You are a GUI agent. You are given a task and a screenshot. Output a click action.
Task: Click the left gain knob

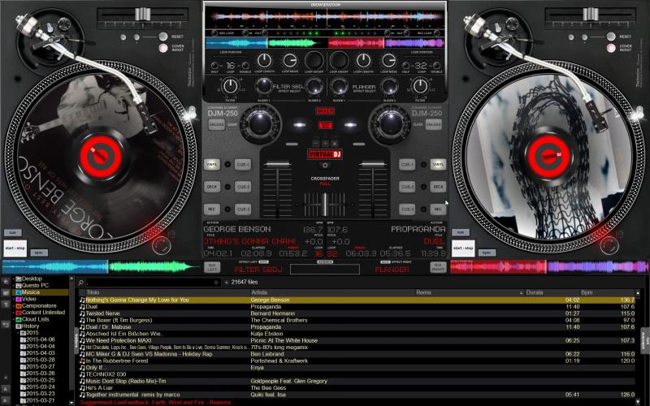[260, 123]
